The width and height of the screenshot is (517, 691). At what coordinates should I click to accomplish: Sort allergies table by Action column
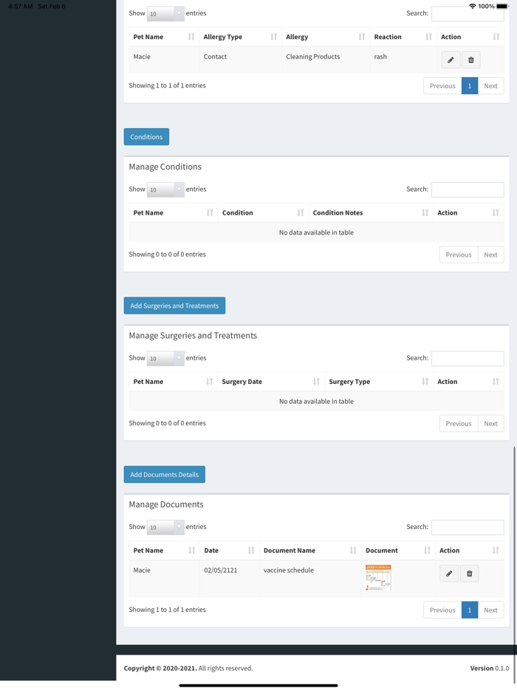coord(470,36)
